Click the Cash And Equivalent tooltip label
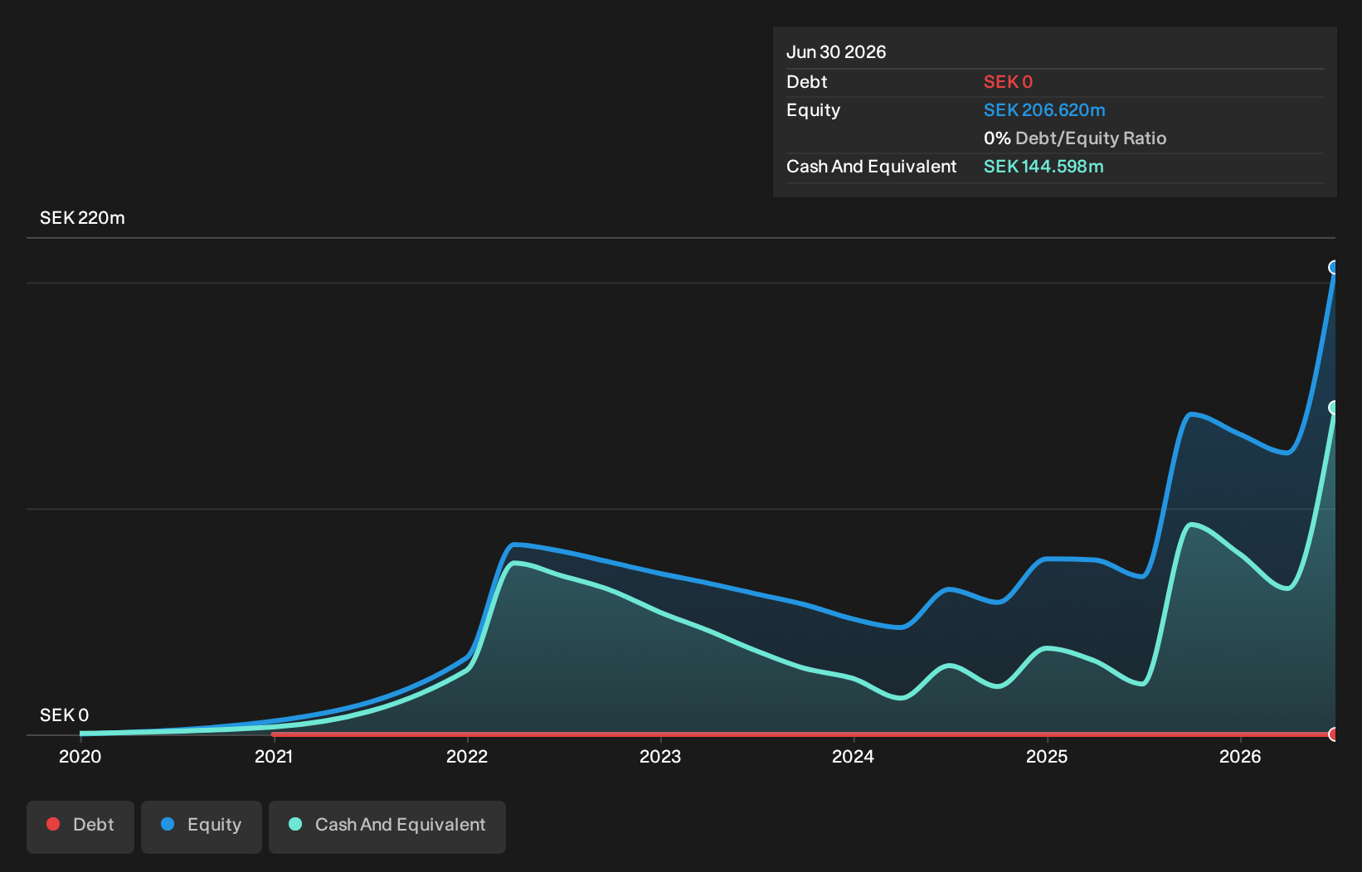 click(x=871, y=167)
